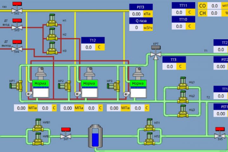
Task: Select circulation pump НЦ2
Action: pos(183,97)
